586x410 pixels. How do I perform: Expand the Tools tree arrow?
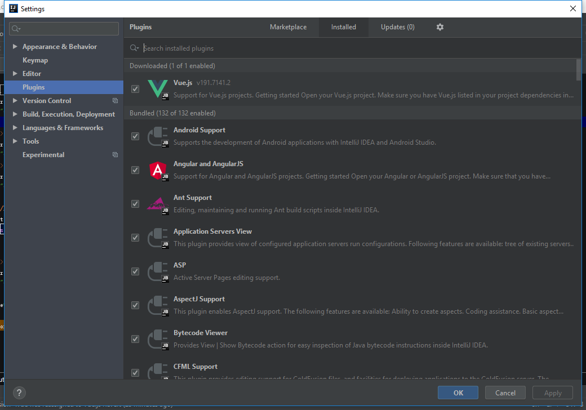(x=15, y=141)
